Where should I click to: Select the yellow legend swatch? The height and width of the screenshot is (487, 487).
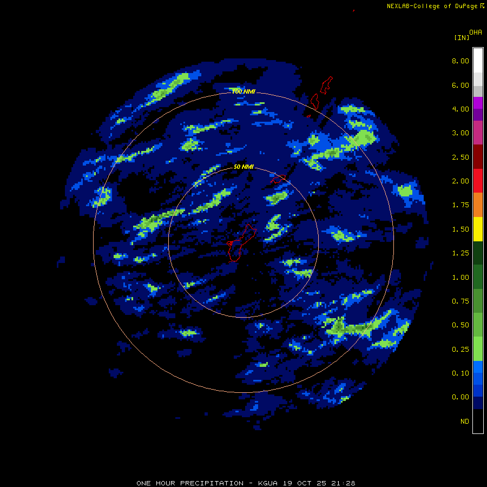point(478,229)
